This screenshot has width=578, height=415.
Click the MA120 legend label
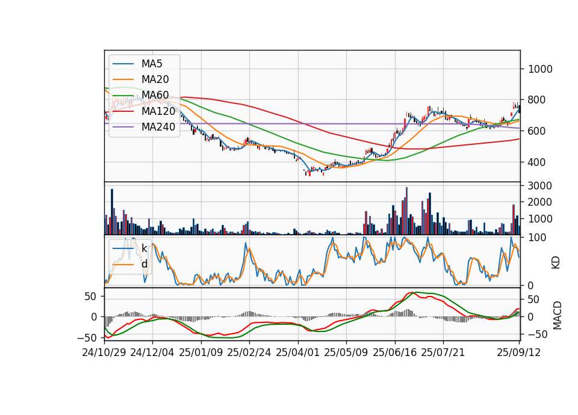point(158,111)
